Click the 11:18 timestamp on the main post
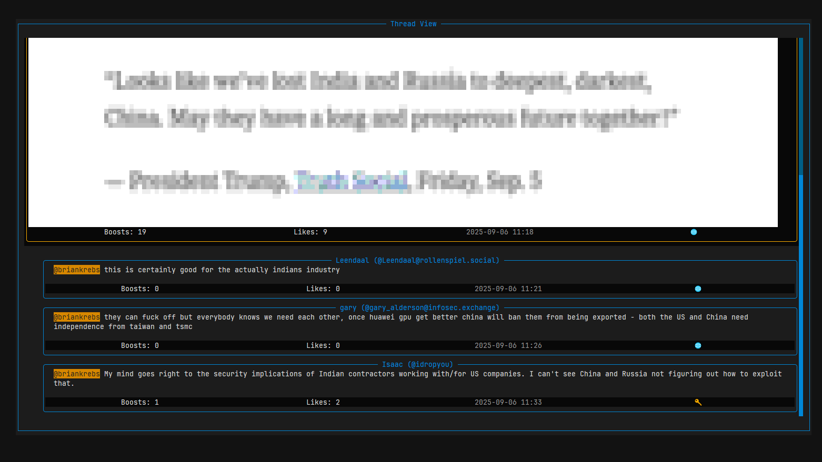This screenshot has height=462, width=822. [x=500, y=232]
